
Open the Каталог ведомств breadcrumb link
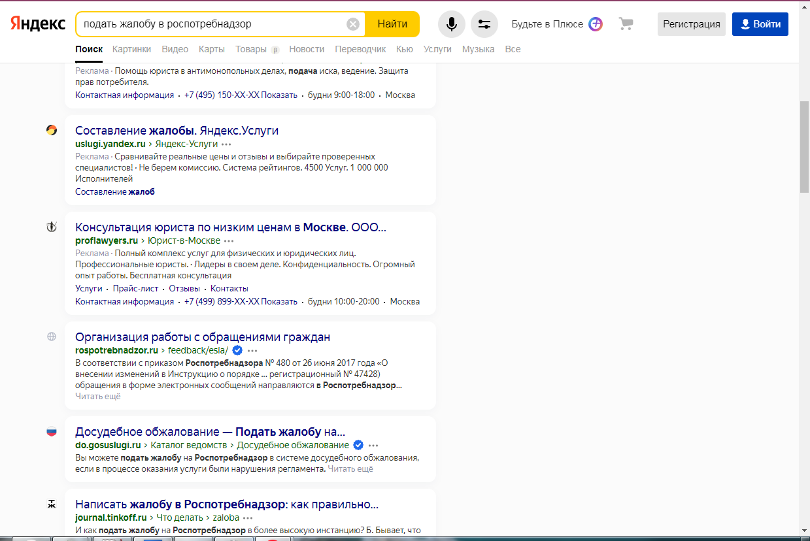click(189, 445)
